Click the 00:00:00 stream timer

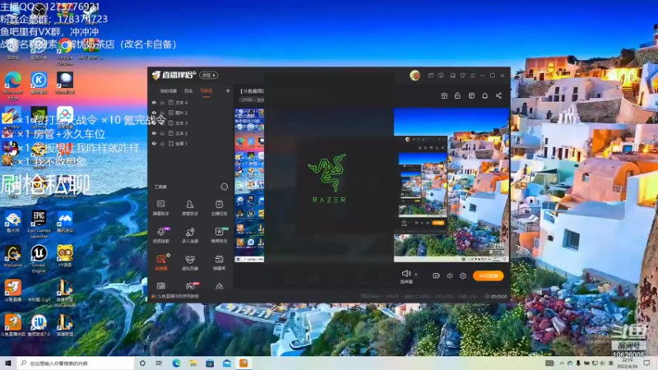(496, 296)
